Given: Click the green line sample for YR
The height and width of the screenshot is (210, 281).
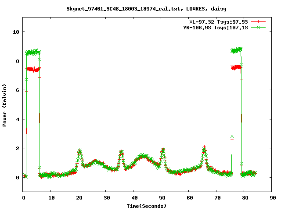Looking at the screenshot, I should click(x=258, y=27).
